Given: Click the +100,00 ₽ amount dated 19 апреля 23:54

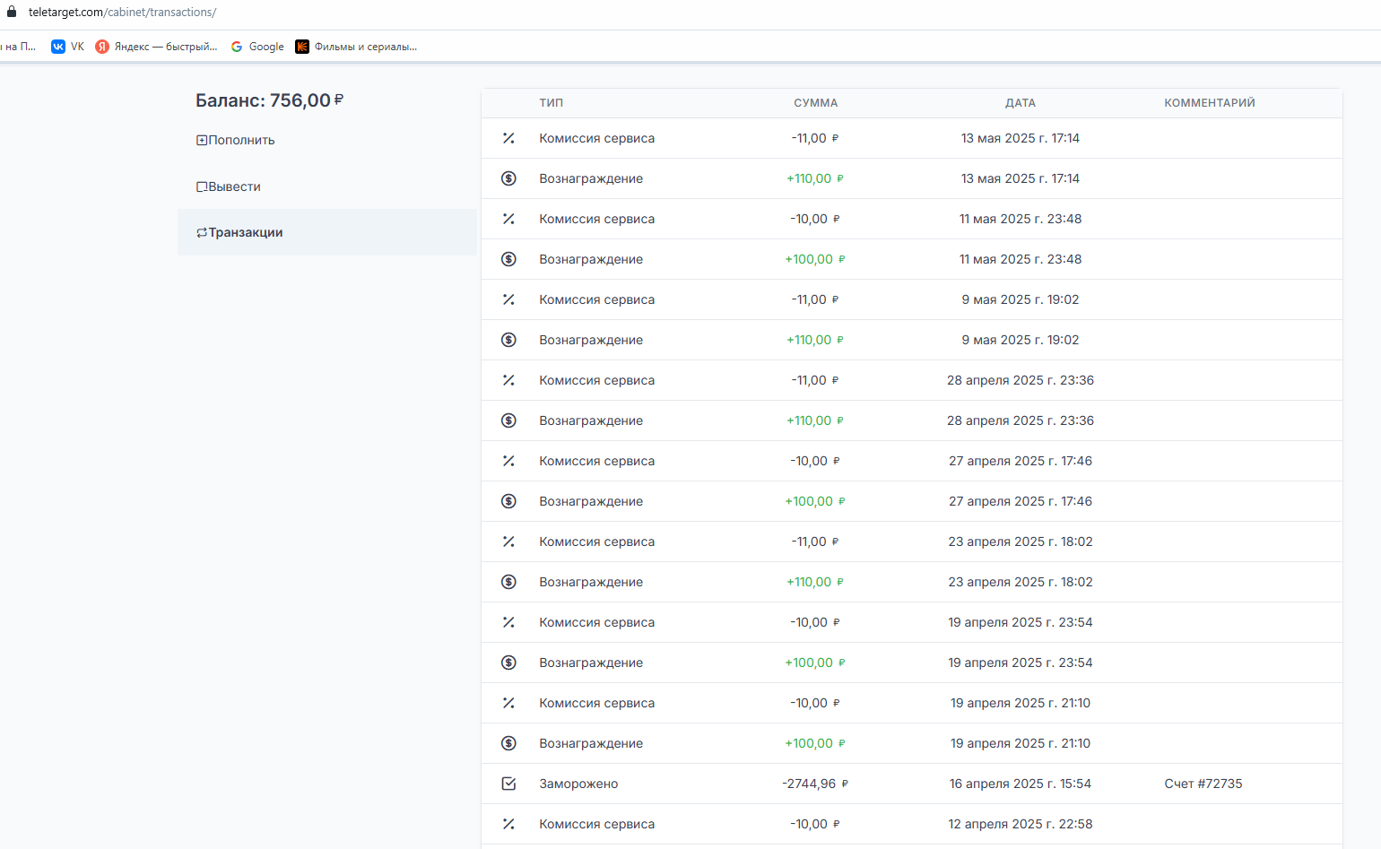Looking at the screenshot, I should coord(815,663).
